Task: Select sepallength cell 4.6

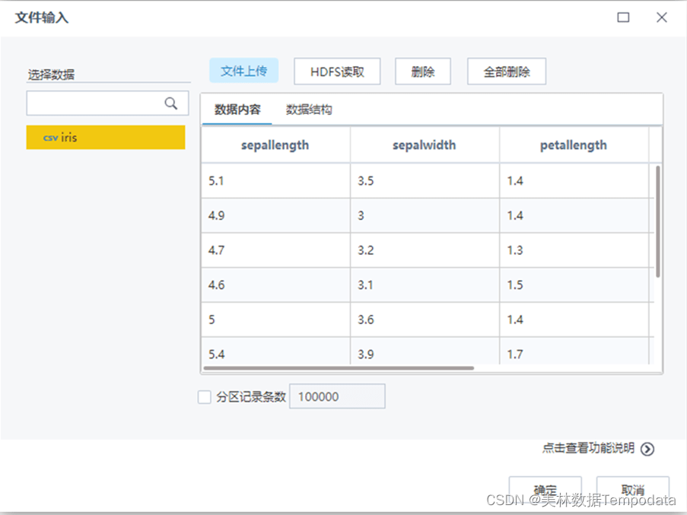Action: (275, 285)
